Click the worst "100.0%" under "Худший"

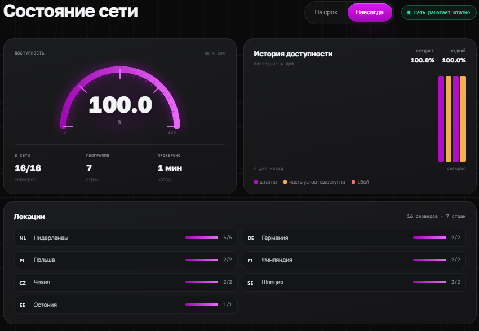coord(454,60)
